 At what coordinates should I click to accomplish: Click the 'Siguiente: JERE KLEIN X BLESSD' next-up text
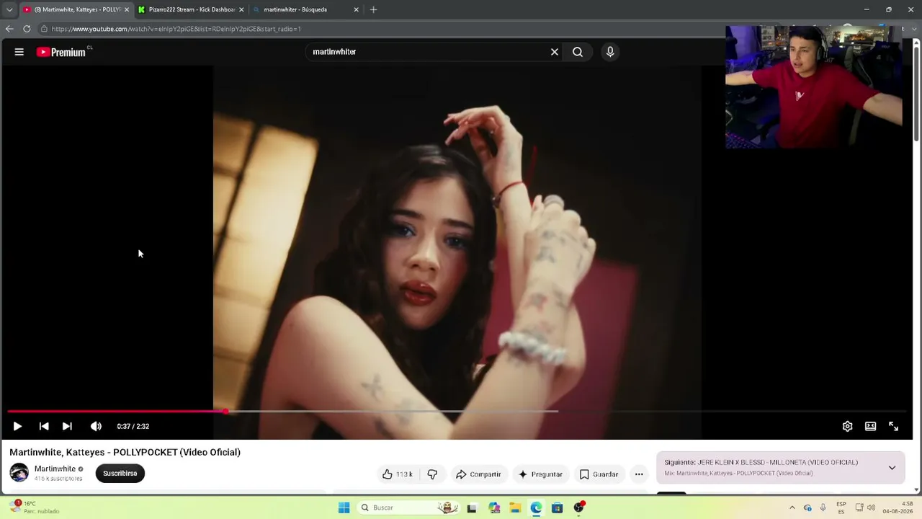pyautogui.click(x=761, y=462)
